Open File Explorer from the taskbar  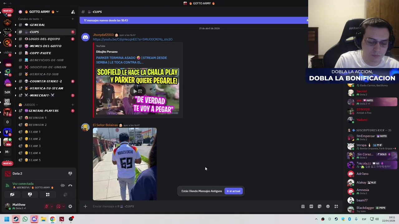click(x=43, y=219)
